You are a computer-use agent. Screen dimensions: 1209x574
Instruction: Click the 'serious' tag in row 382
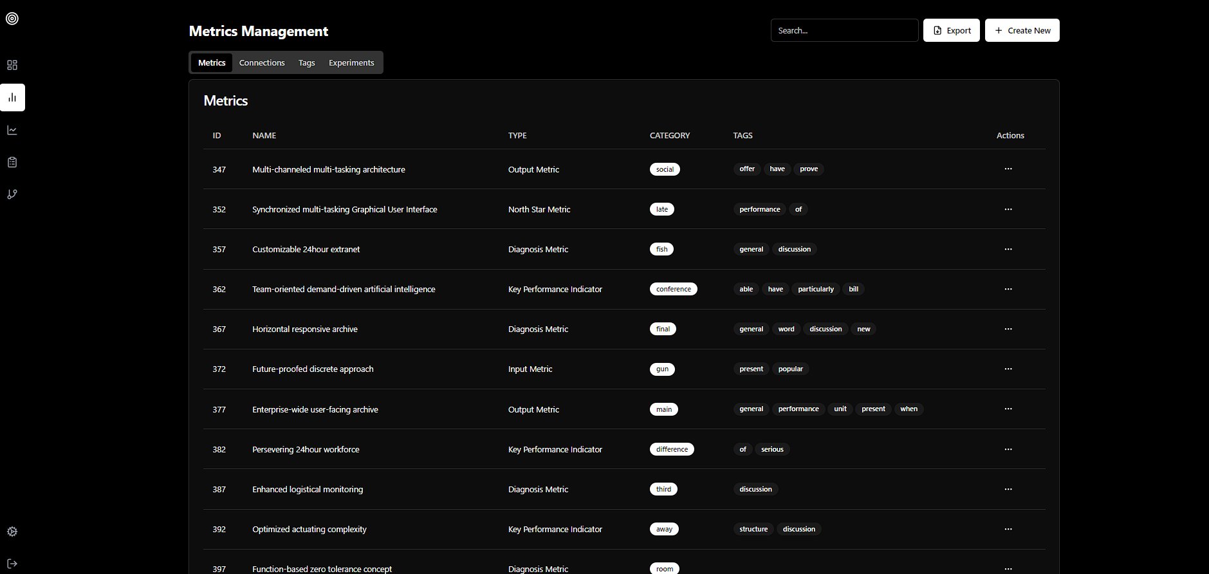[x=772, y=449]
